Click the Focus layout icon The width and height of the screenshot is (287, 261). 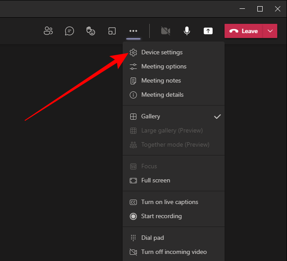tap(133, 166)
